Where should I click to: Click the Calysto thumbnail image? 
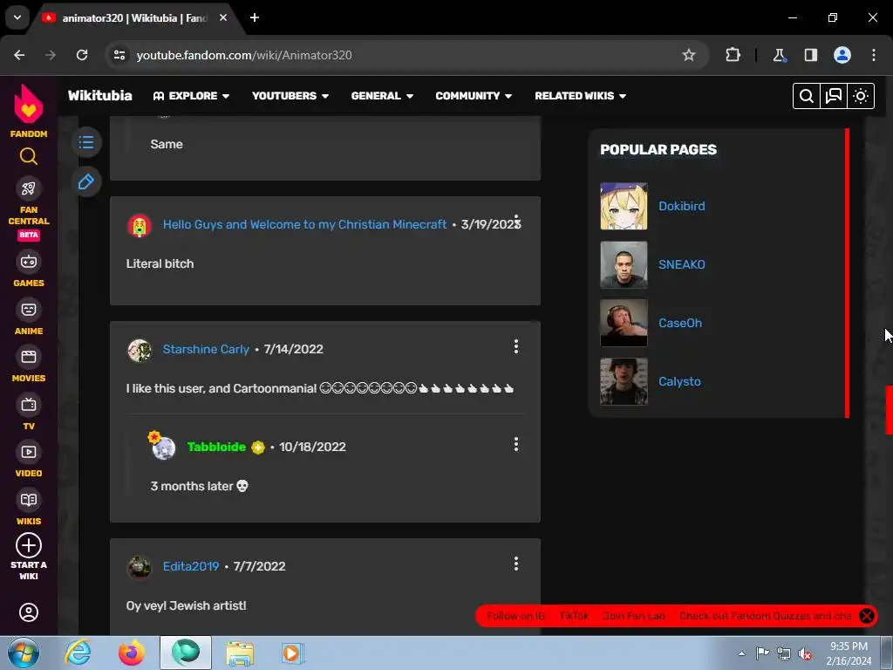624,382
